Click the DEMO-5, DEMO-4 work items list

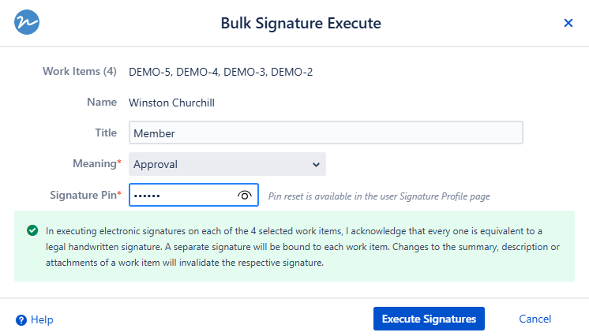click(x=221, y=72)
